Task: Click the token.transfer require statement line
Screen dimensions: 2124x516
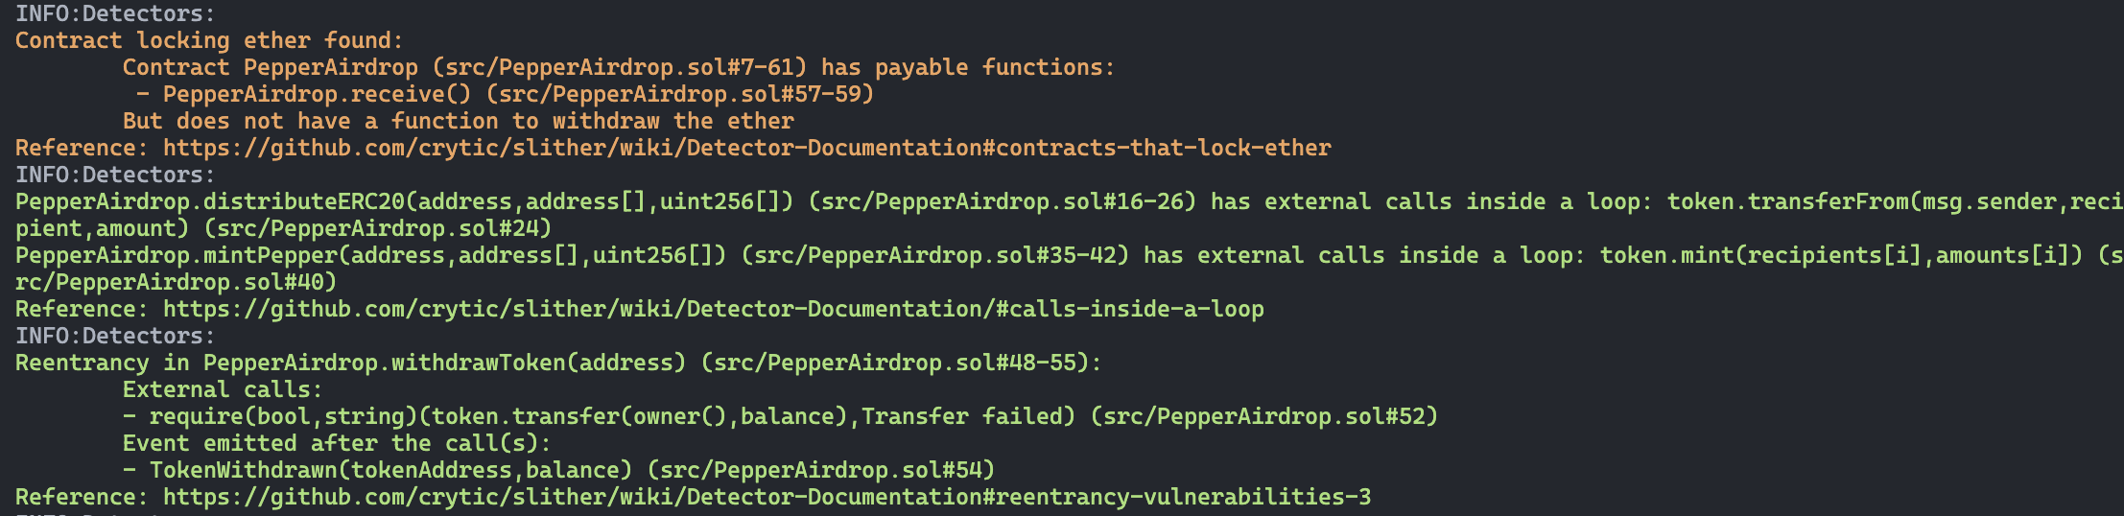Action: (781, 416)
